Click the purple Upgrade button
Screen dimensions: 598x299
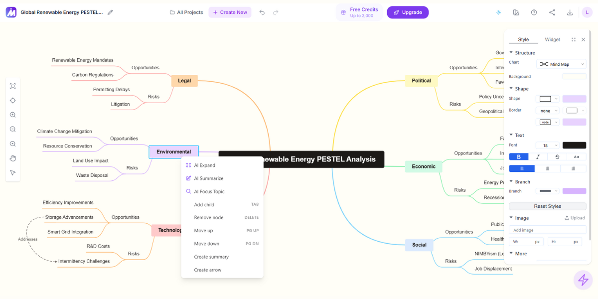(408, 12)
